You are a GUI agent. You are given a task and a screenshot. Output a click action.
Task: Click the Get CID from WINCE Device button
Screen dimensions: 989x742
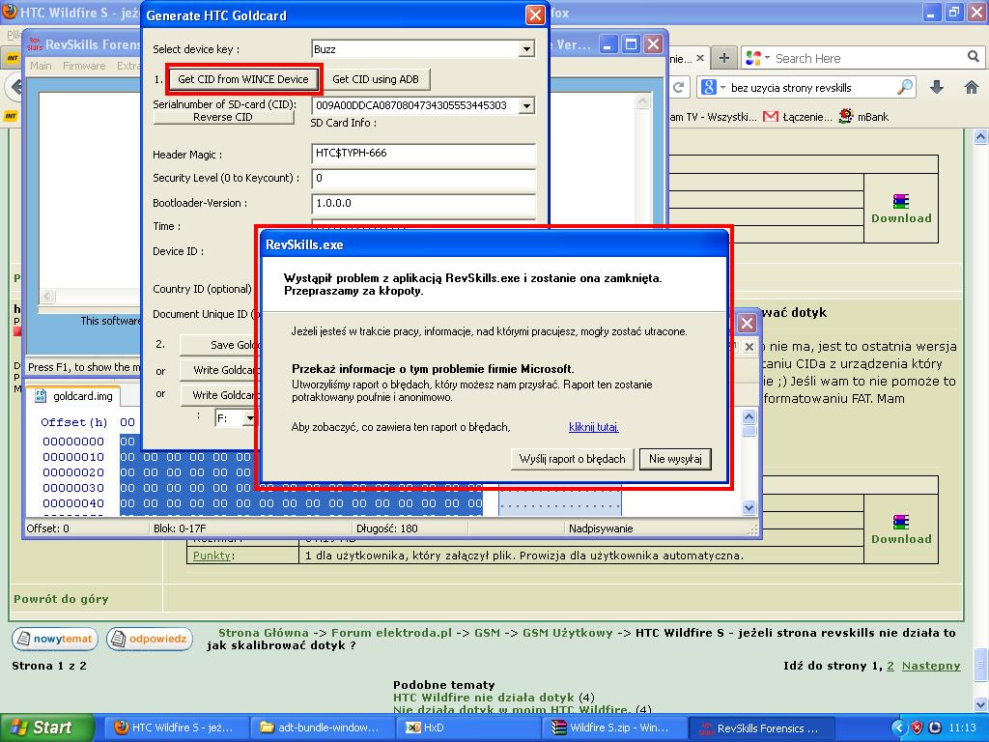(x=243, y=79)
